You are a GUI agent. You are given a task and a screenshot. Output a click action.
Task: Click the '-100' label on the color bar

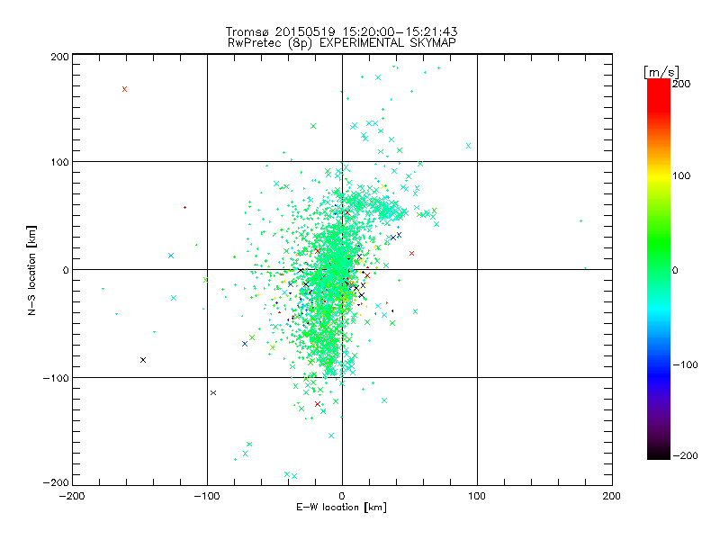coord(685,364)
